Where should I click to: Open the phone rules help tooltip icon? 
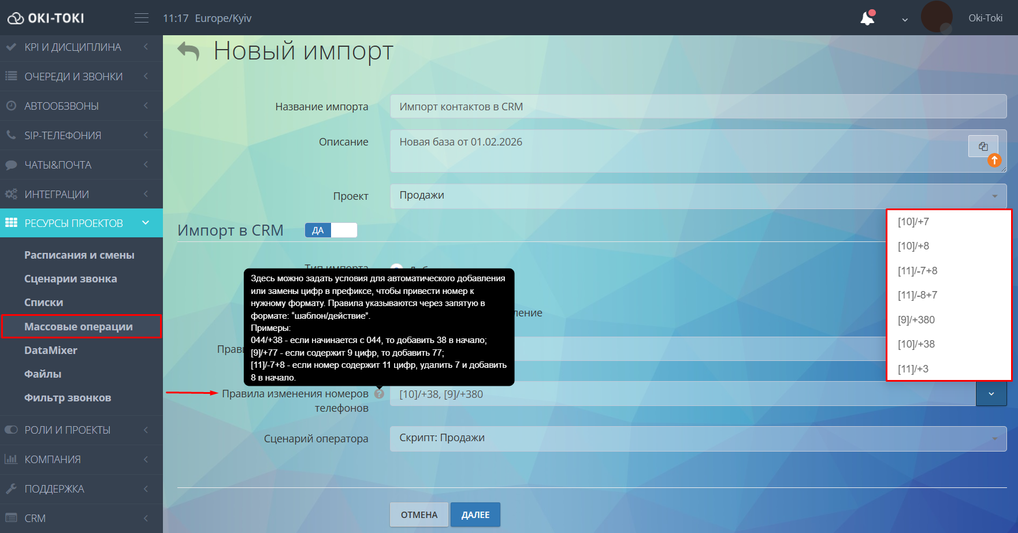coord(380,394)
